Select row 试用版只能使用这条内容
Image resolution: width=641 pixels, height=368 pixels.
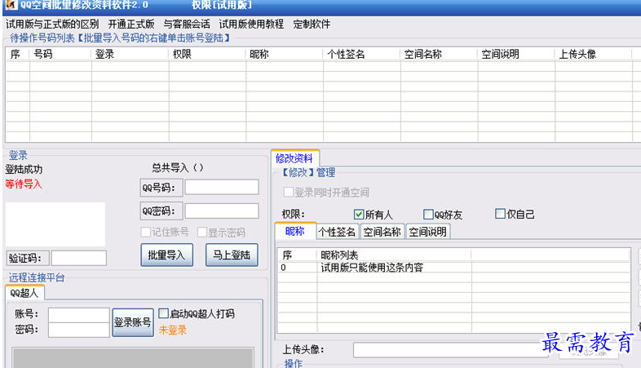pos(453,268)
